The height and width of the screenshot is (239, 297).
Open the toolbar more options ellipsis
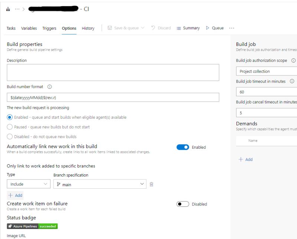point(232,28)
